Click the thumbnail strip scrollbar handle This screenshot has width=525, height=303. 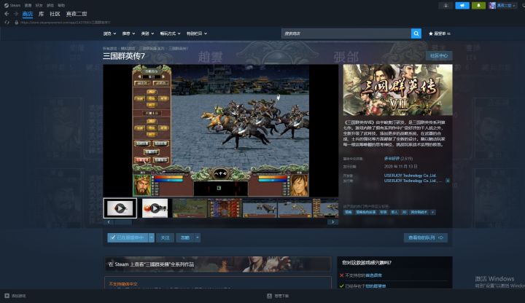(x=123, y=222)
